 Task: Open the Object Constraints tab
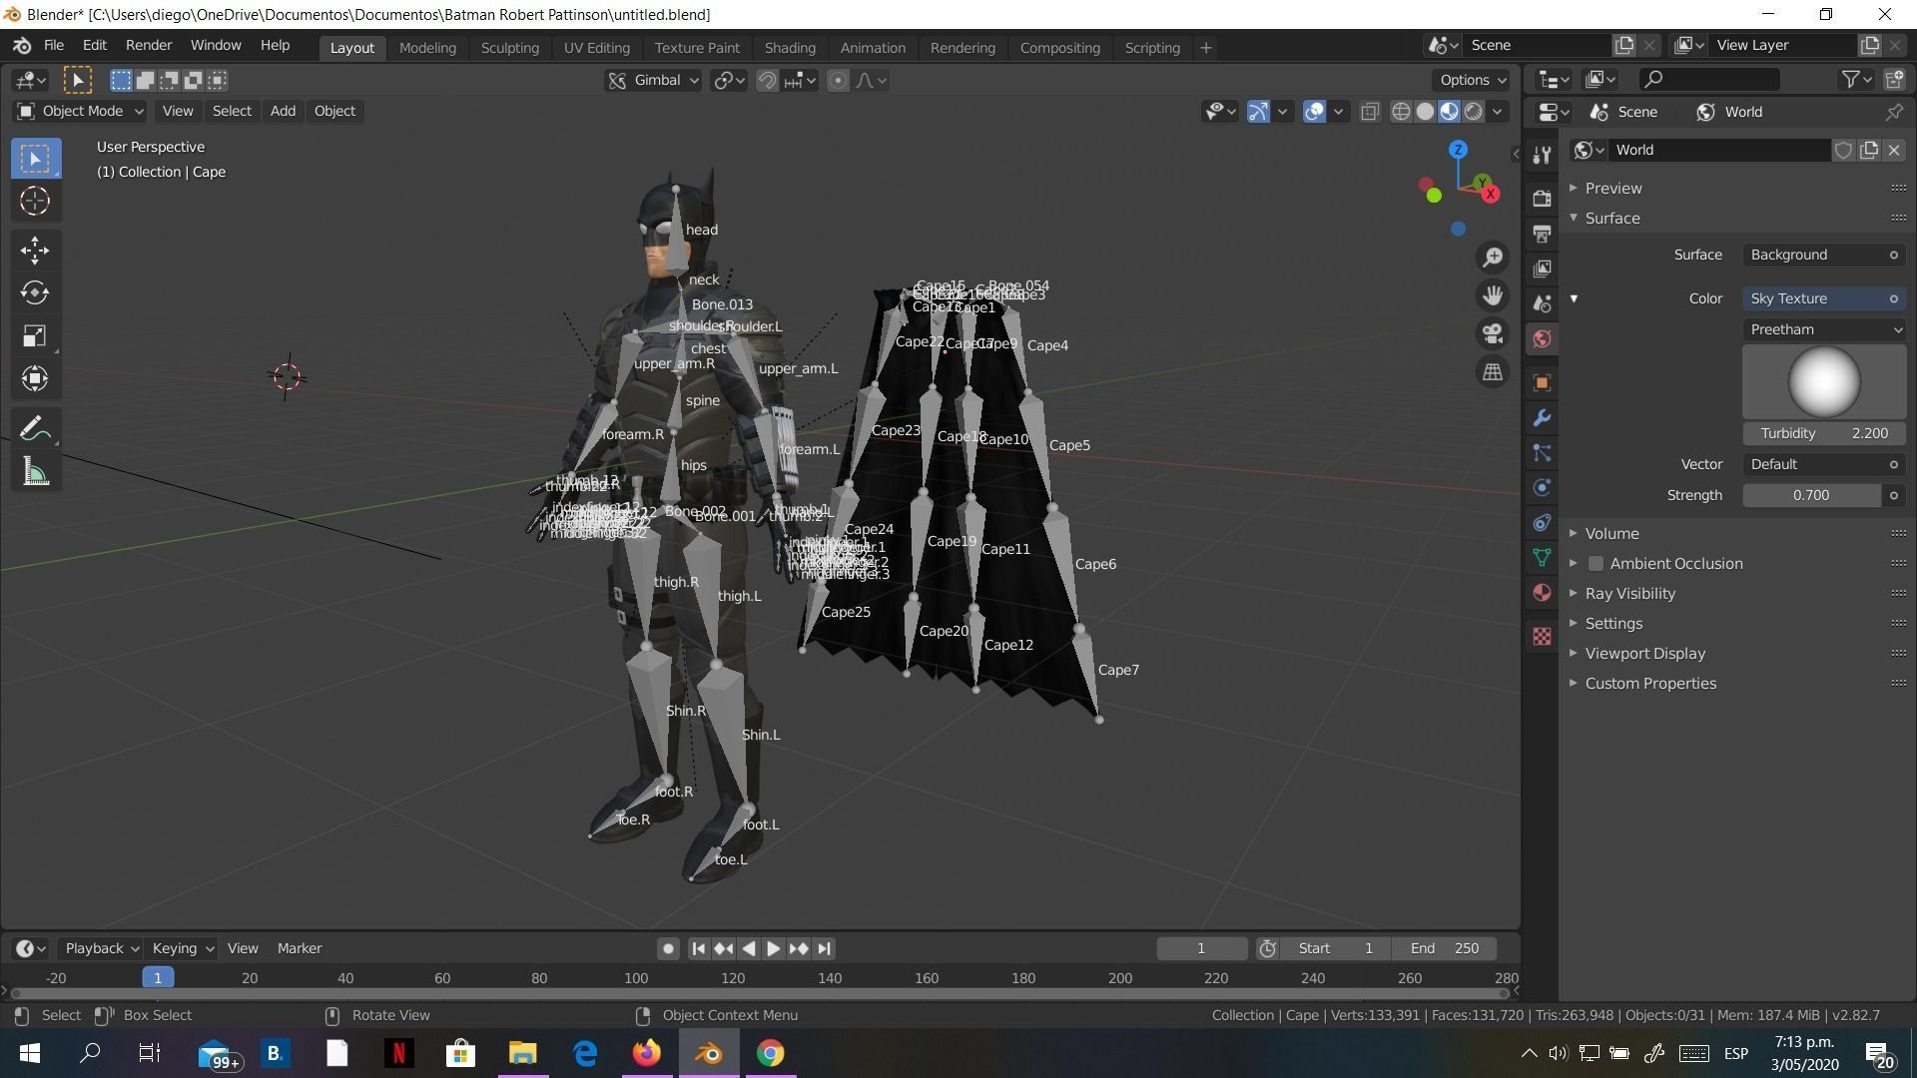[1542, 523]
